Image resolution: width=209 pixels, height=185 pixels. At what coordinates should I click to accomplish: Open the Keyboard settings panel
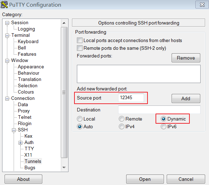[28, 41]
